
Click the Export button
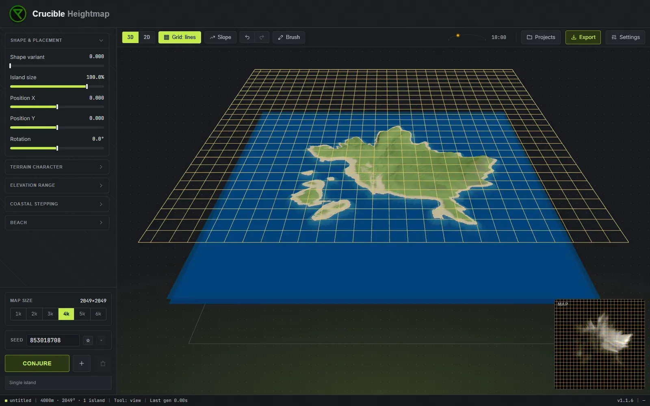pos(583,37)
